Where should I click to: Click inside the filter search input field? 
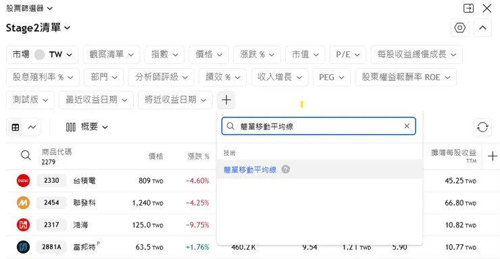319,126
